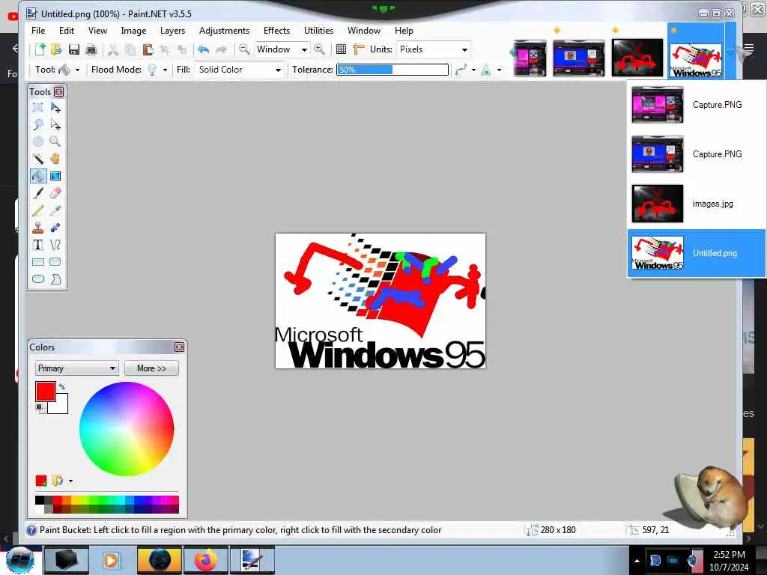Pick a hue on the color wheel

click(127, 429)
